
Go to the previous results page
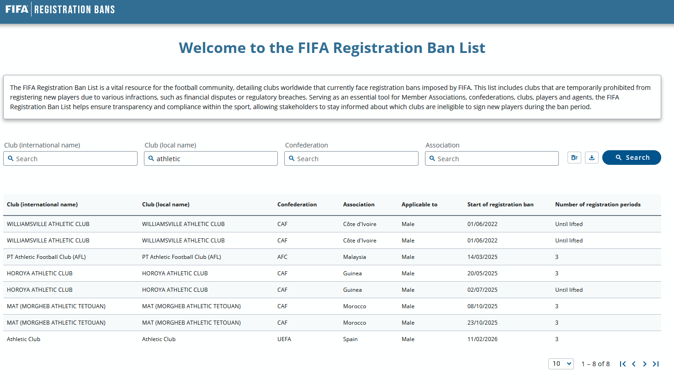pos(634,364)
